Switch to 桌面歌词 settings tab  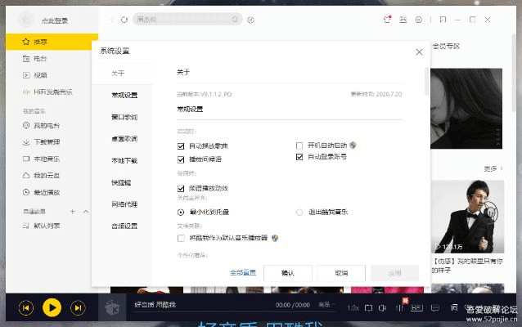coord(124,138)
